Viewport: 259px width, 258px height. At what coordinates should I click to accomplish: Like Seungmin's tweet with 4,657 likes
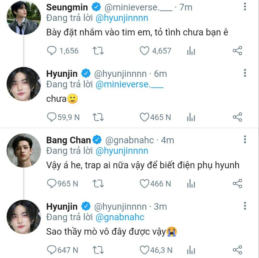(x=144, y=51)
